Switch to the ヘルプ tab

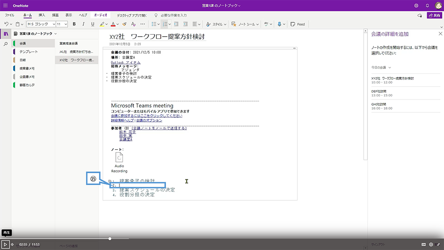pyautogui.click(x=83, y=15)
